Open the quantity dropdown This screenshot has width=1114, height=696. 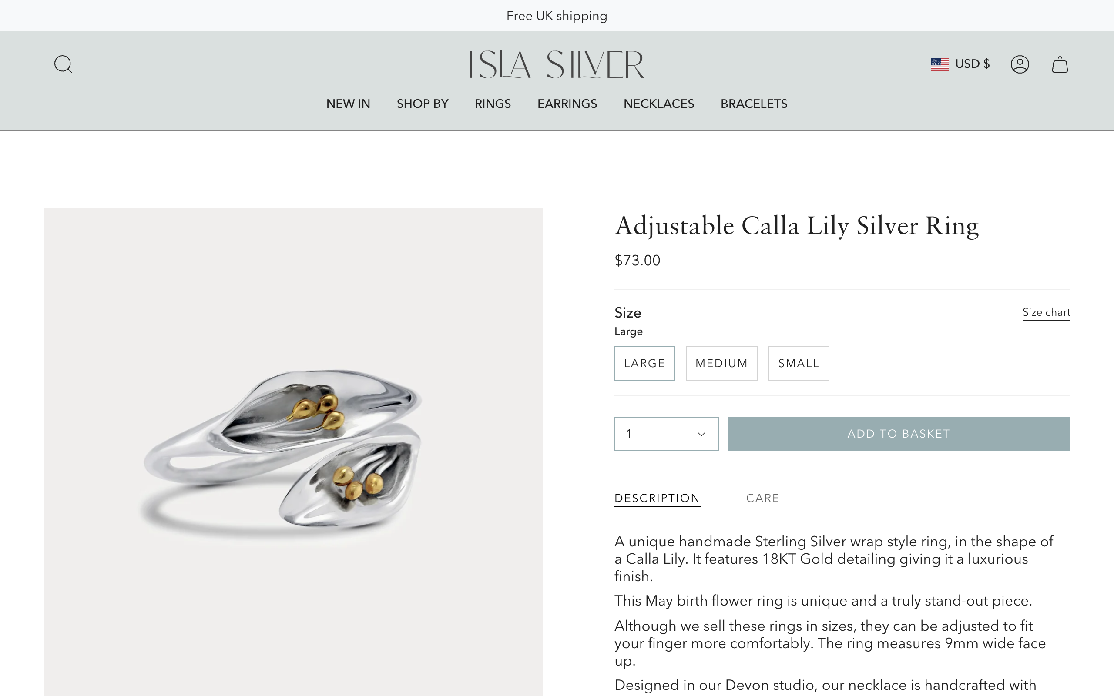[x=666, y=433]
